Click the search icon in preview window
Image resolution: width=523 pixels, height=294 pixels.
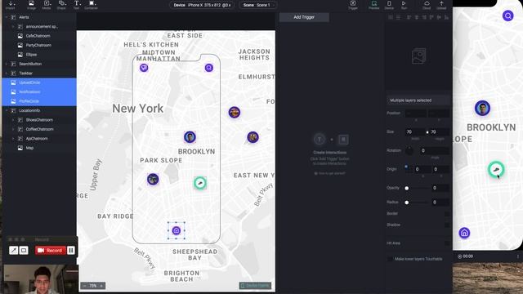pyautogui.click(x=508, y=16)
